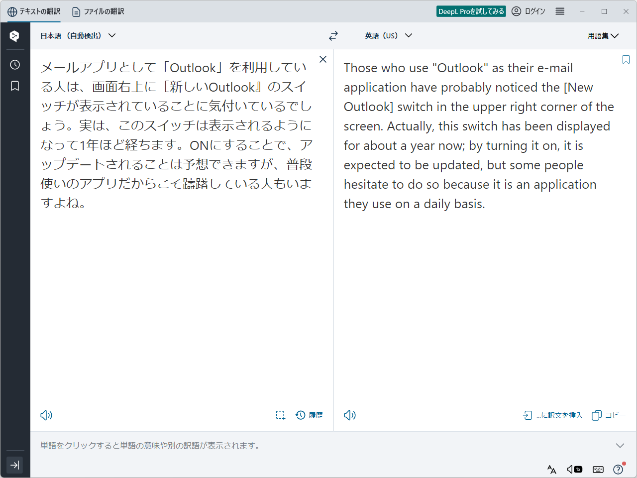Switch to the ファイルの翻訳 tab
This screenshot has width=637, height=478.
pyautogui.click(x=98, y=11)
